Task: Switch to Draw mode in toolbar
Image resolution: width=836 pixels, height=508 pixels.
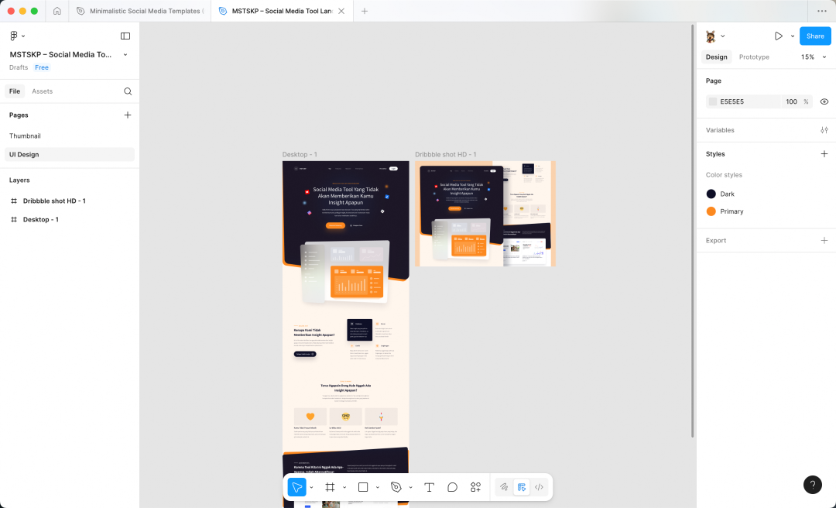Action: [504, 486]
